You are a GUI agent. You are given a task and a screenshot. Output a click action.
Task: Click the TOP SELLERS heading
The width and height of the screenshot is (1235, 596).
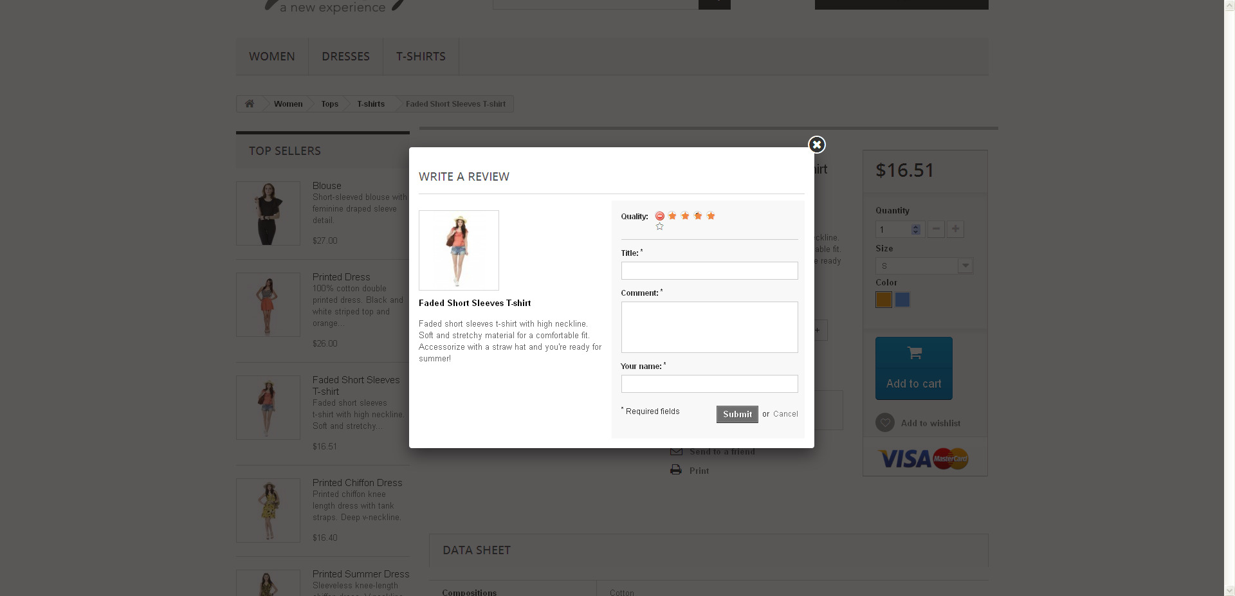click(x=285, y=151)
